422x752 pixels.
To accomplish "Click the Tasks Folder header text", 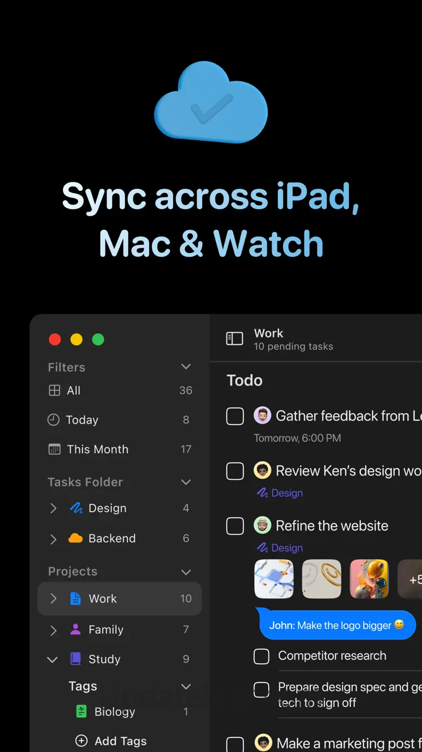I will coord(85,482).
